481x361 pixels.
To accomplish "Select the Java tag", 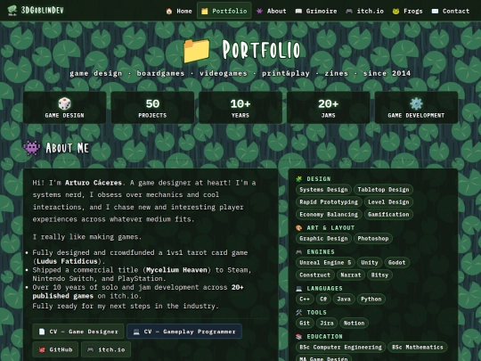I will pos(344,299).
